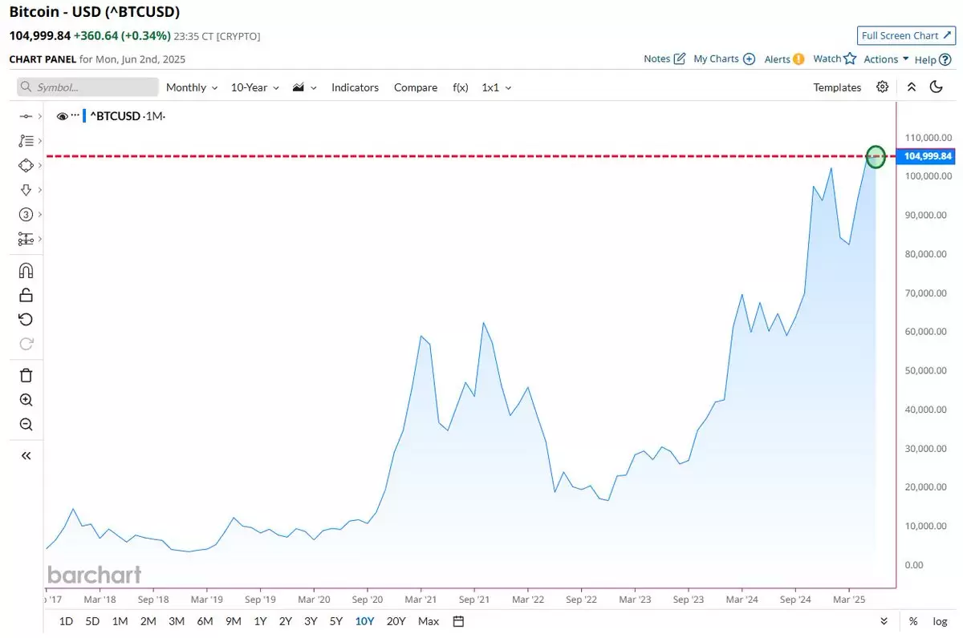The height and width of the screenshot is (638, 963).
Task: Click the 110,000.00 price axis label
Action: tap(928, 137)
